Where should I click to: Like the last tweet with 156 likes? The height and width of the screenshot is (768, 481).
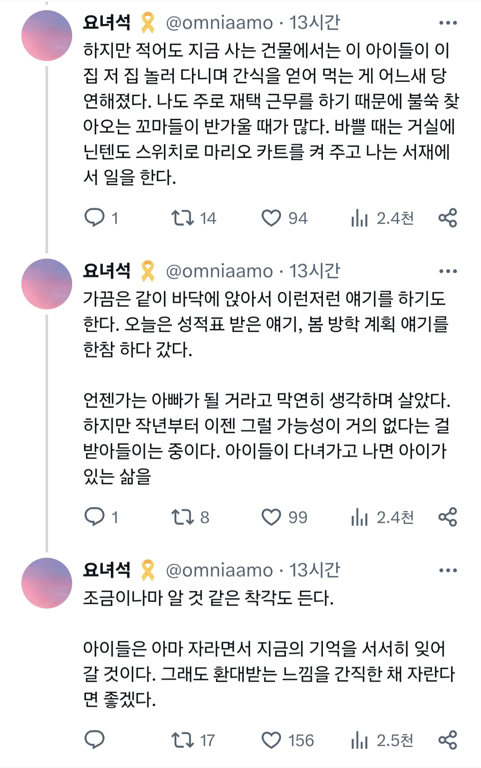271,740
